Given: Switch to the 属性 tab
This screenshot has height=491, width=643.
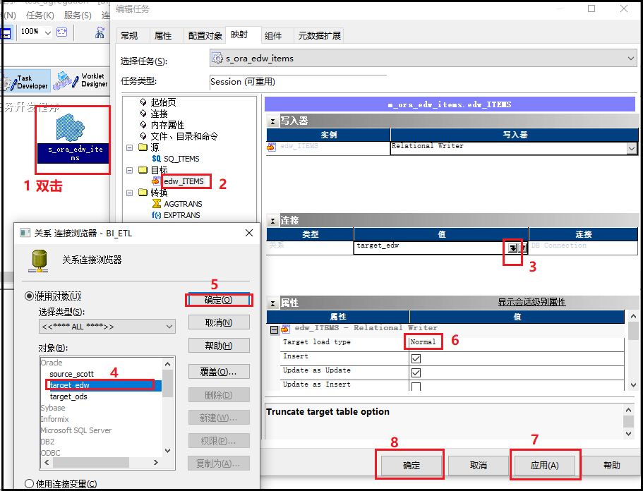Looking at the screenshot, I should point(163,36).
